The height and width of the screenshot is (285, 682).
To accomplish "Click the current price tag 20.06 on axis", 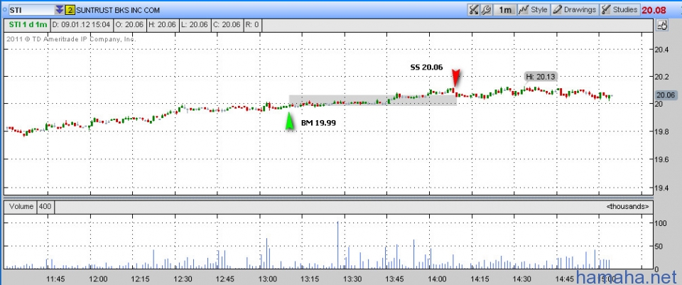I will (x=666, y=95).
